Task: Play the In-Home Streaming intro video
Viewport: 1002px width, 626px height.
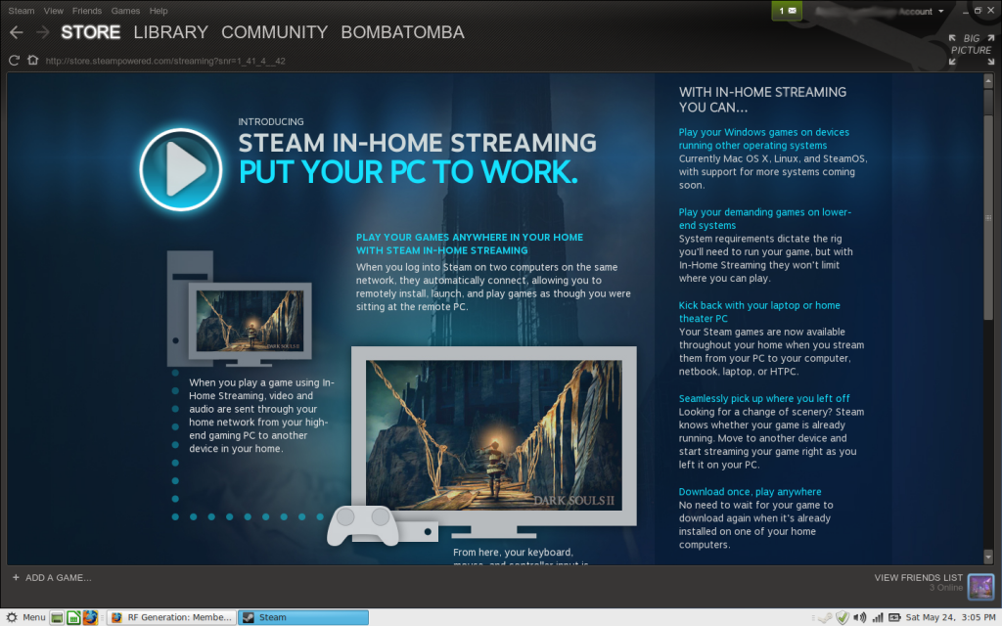Action: coord(181,169)
